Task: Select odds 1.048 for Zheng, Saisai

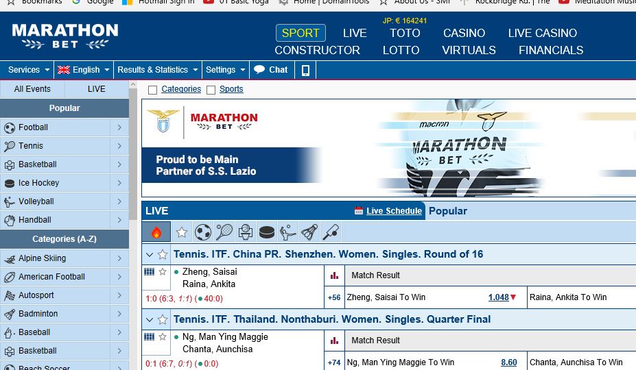Action: tap(499, 297)
